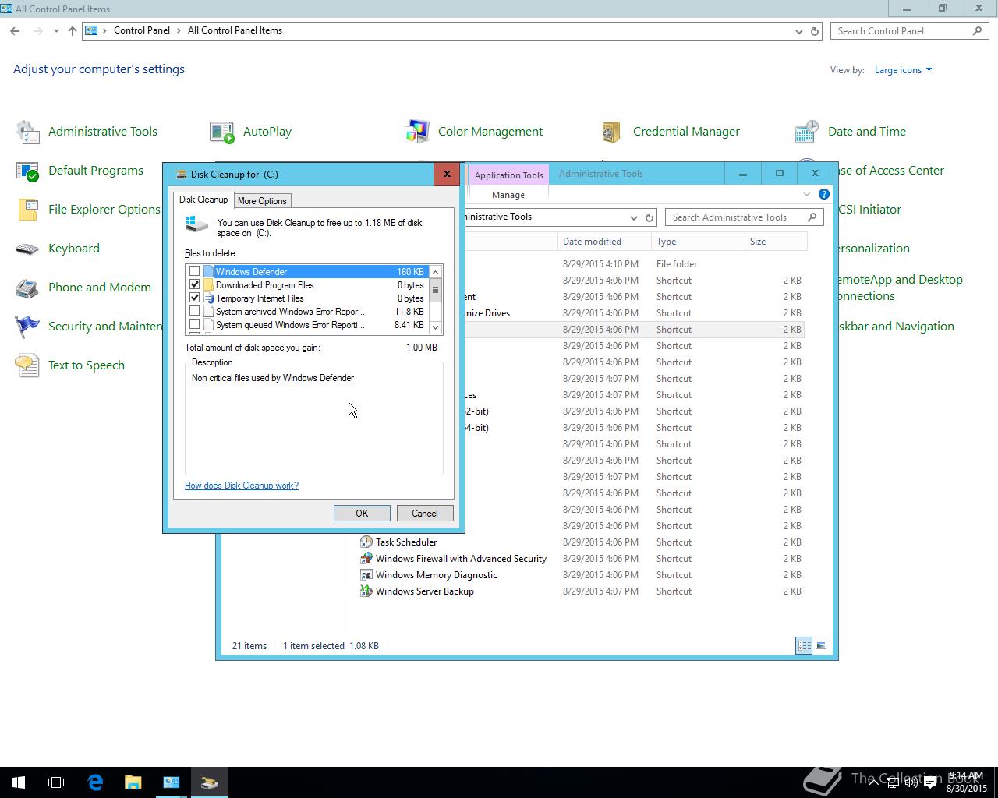Viewport: 998px width, 798px height.
Task: Click Windows Start button on taskbar
Action: point(19,782)
